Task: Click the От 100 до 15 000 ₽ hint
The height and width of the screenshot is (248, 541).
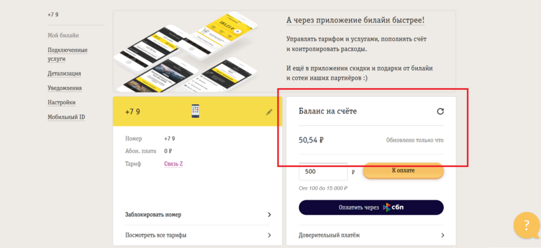Action: click(x=323, y=188)
